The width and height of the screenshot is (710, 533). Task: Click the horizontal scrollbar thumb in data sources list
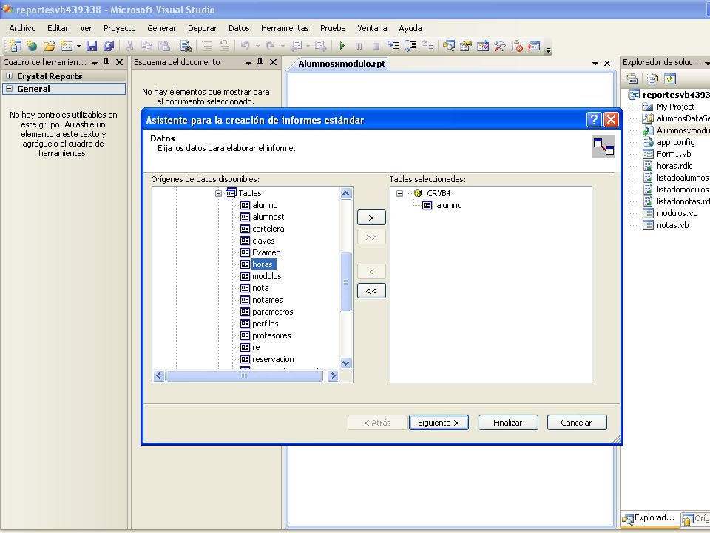[x=244, y=376]
